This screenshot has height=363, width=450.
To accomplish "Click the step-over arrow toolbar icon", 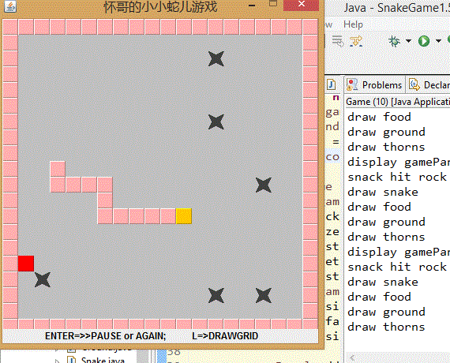I will [356, 41].
